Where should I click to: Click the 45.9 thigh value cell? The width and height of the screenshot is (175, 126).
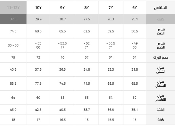(13, 110)
